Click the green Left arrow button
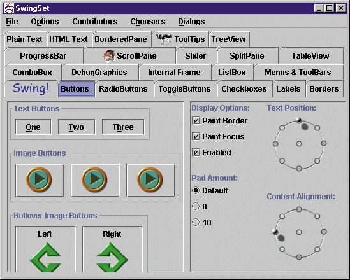This screenshot has width=350, height=280. tap(45, 249)
